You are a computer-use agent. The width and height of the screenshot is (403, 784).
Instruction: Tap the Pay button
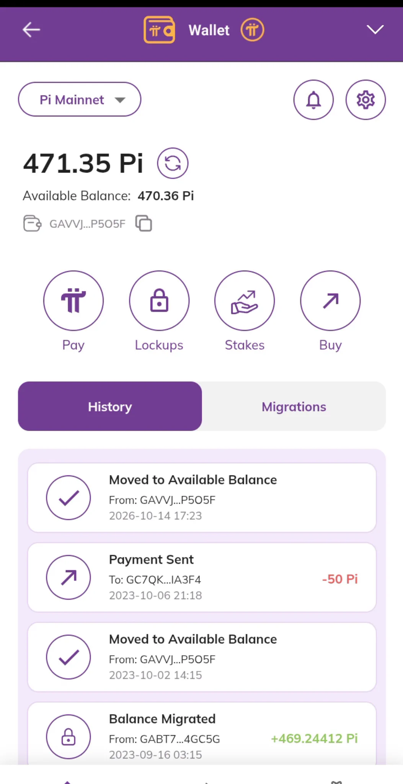(73, 301)
